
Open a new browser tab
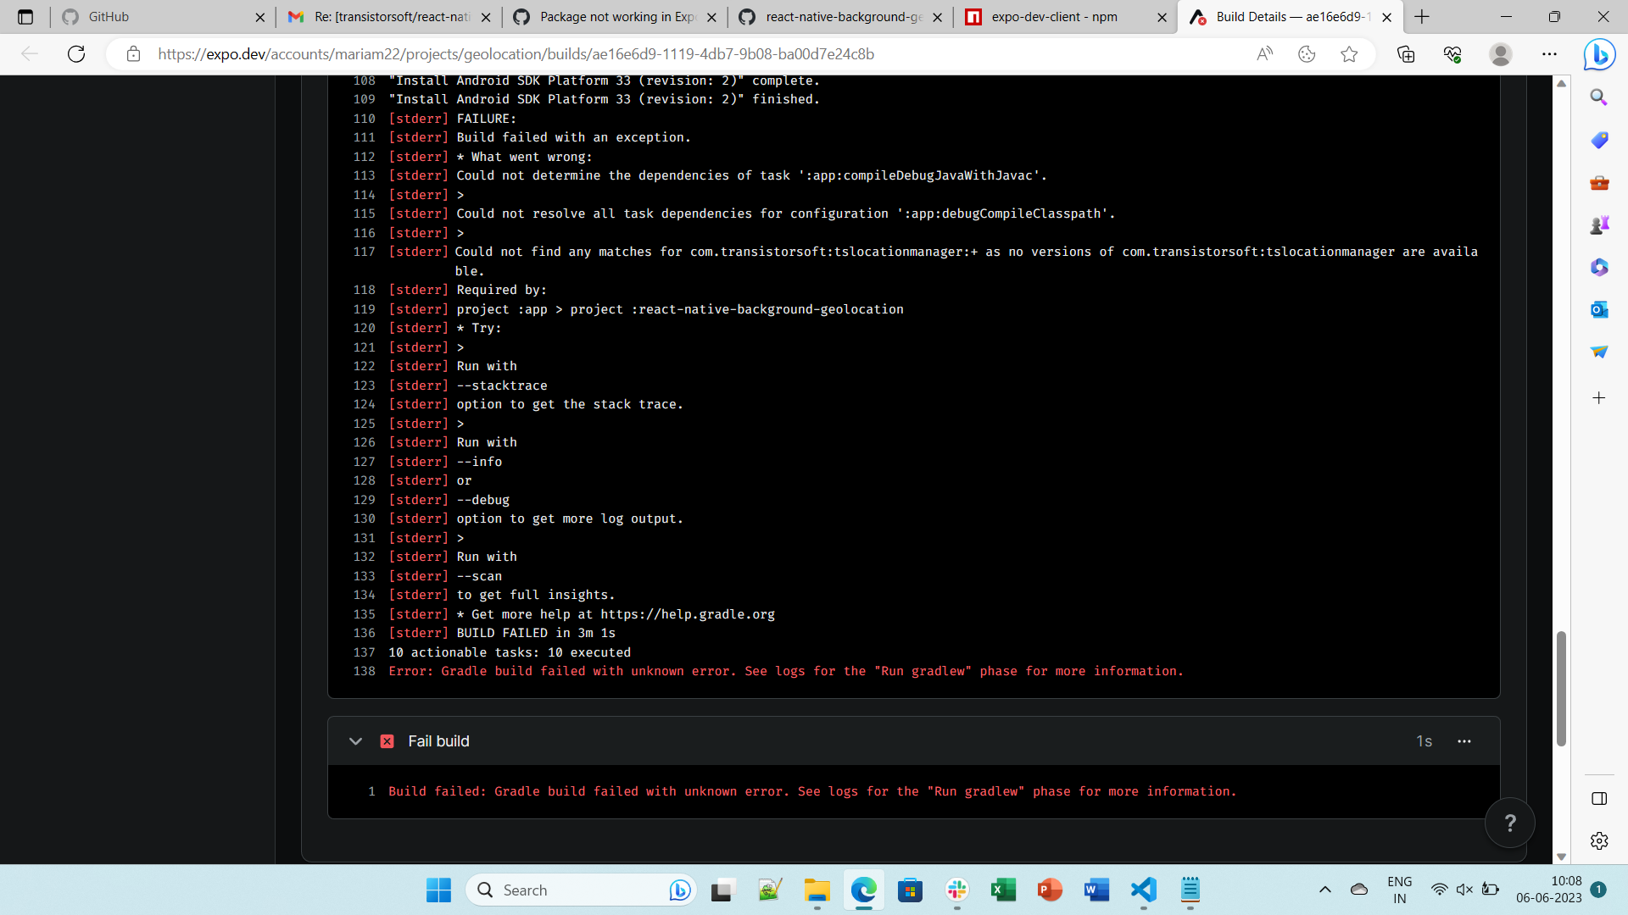[1421, 17]
